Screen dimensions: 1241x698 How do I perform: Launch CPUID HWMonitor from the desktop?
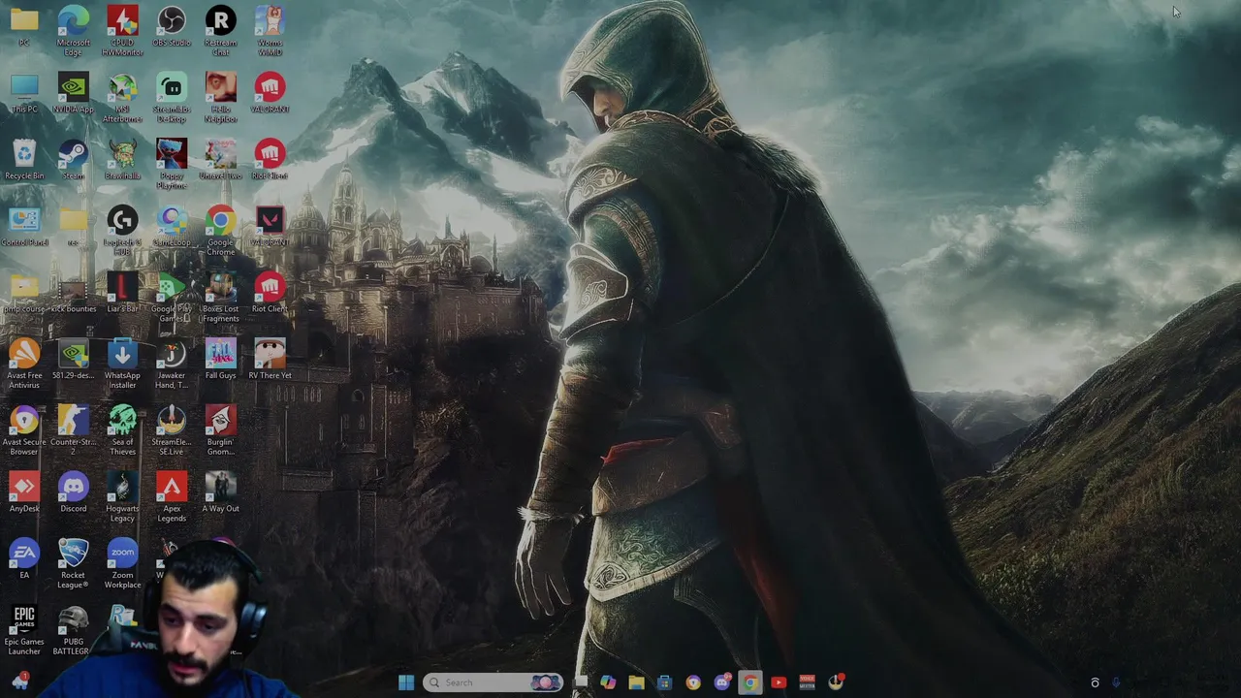click(122, 31)
